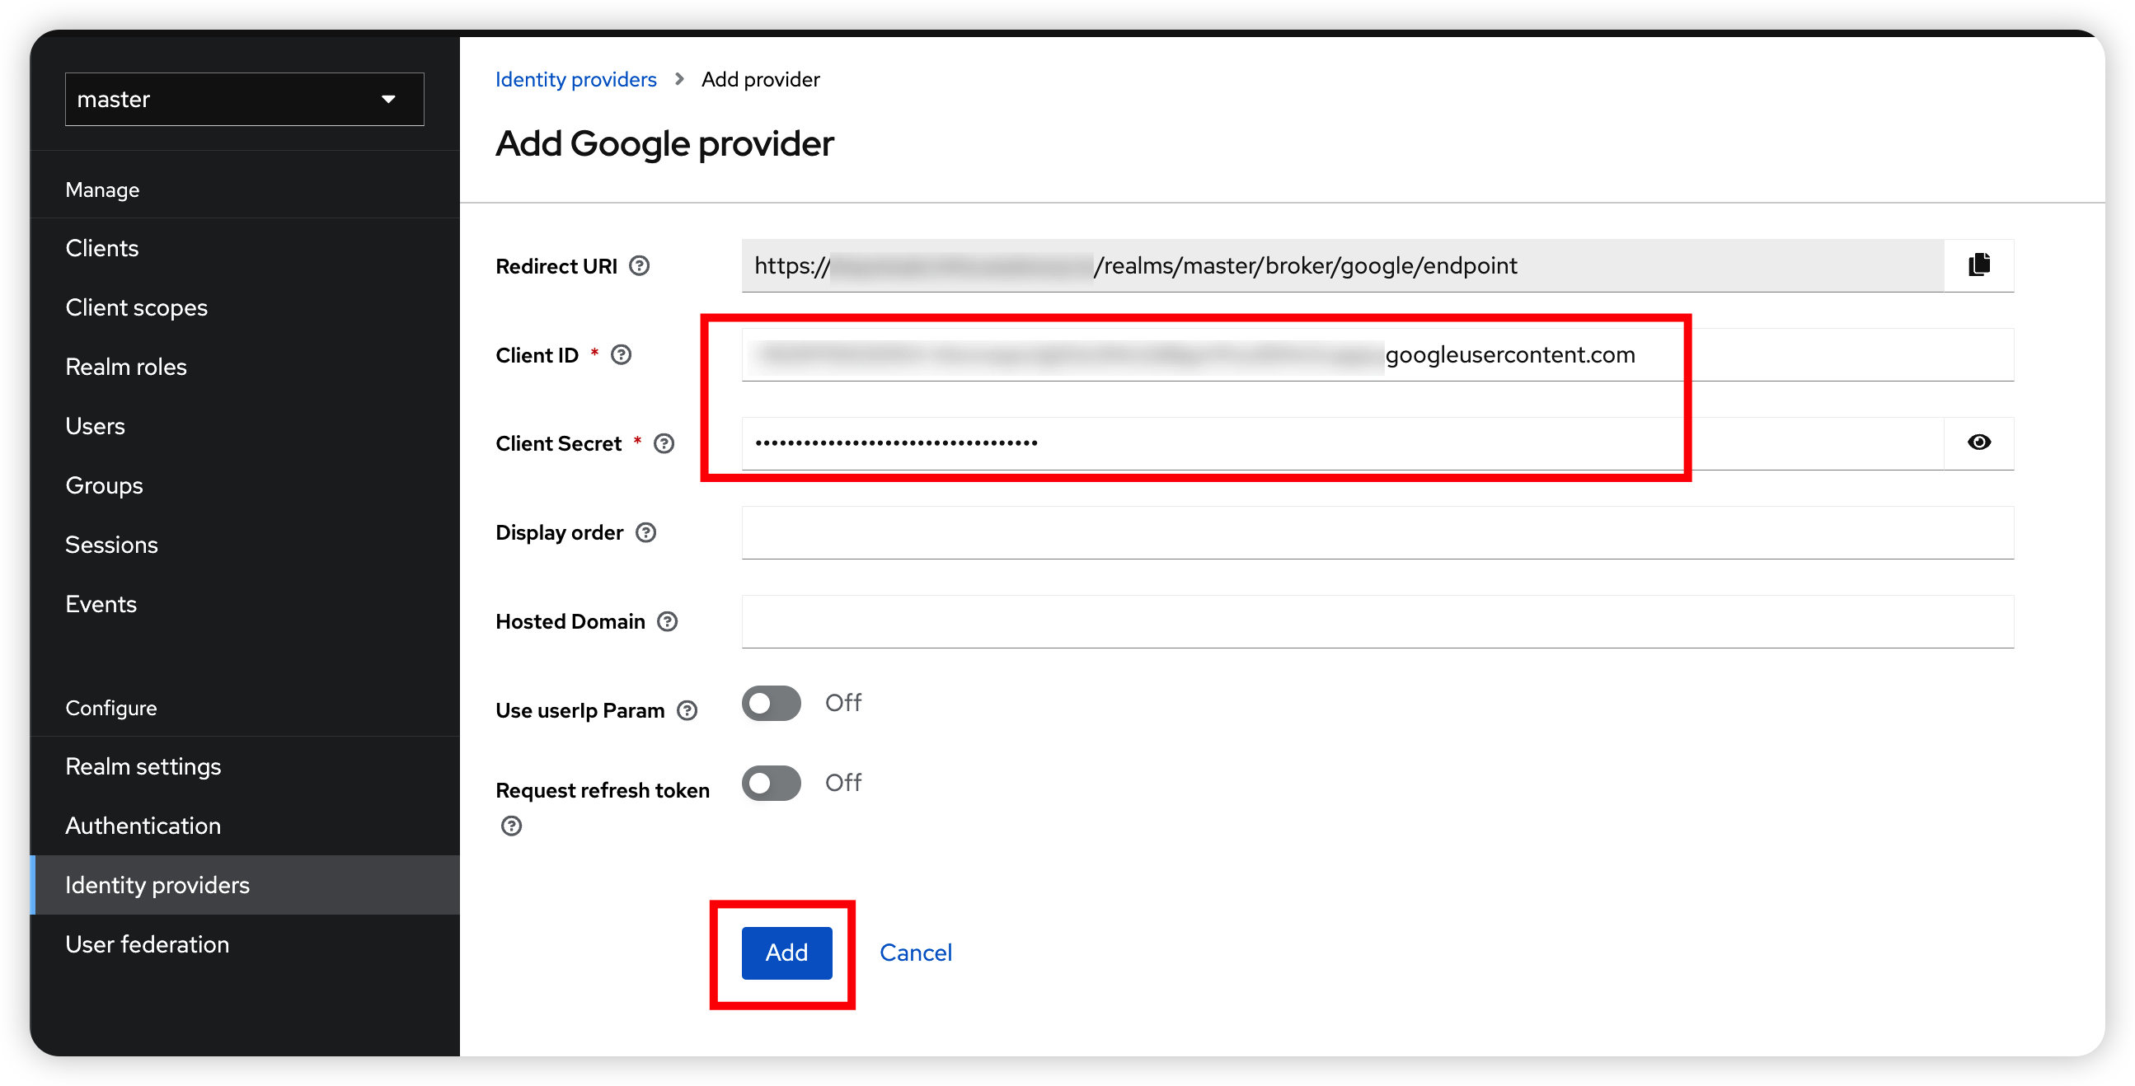Open the Client ID help tooltip
The height and width of the screenshot is (1086, 2135).
pyautogui.click(x=622, y=354)
